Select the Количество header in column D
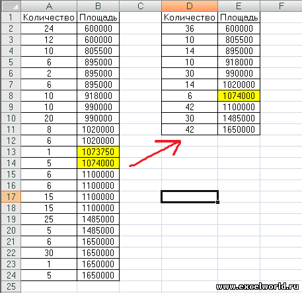Viewport: 302px width, 293px height. click(x=190, y=17)
